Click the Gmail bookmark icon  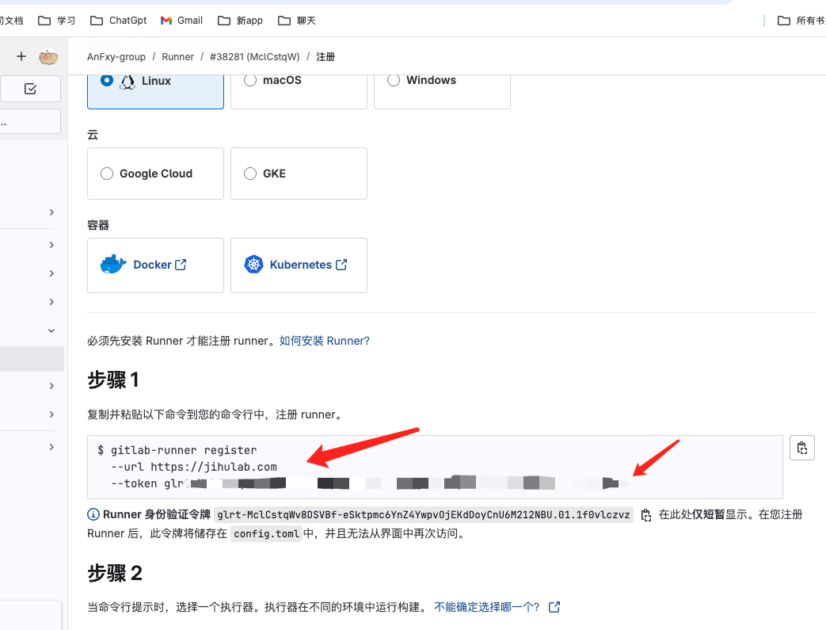pyautogui.click(x=166, y=21)
